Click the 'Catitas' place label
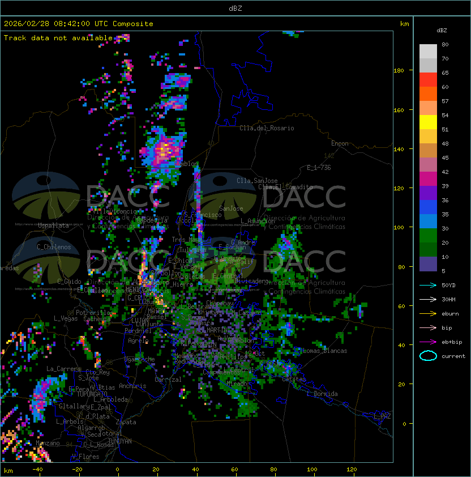 coord(294,379)
